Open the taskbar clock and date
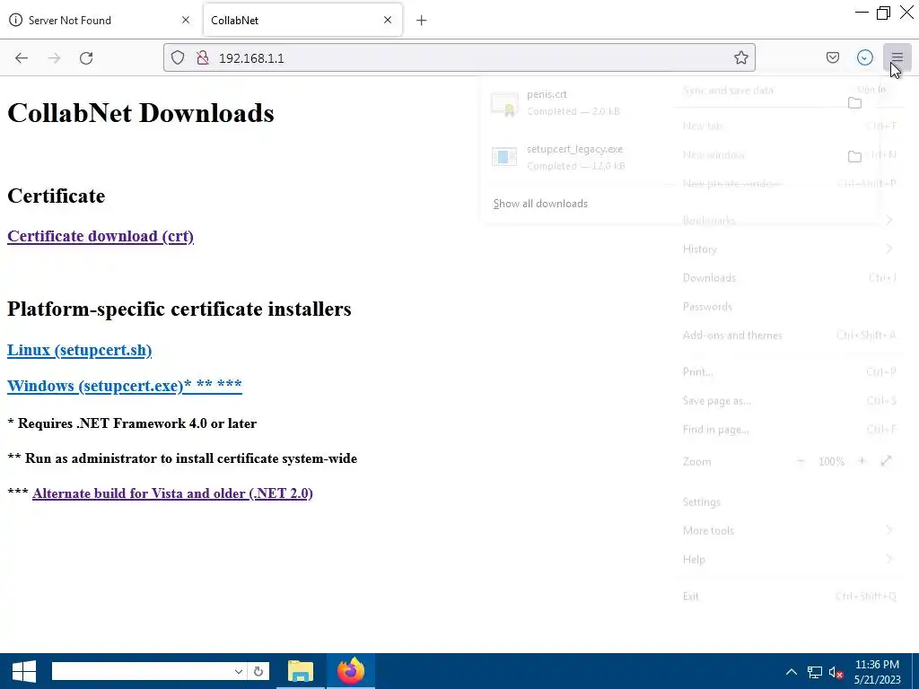The height and width of the screenshot is (689, 919). [x=877, y=672]
